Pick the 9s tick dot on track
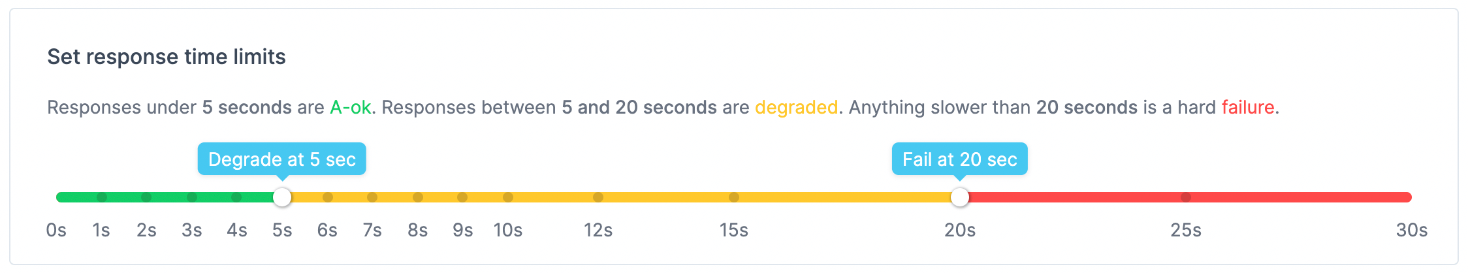 coord(462,197)
